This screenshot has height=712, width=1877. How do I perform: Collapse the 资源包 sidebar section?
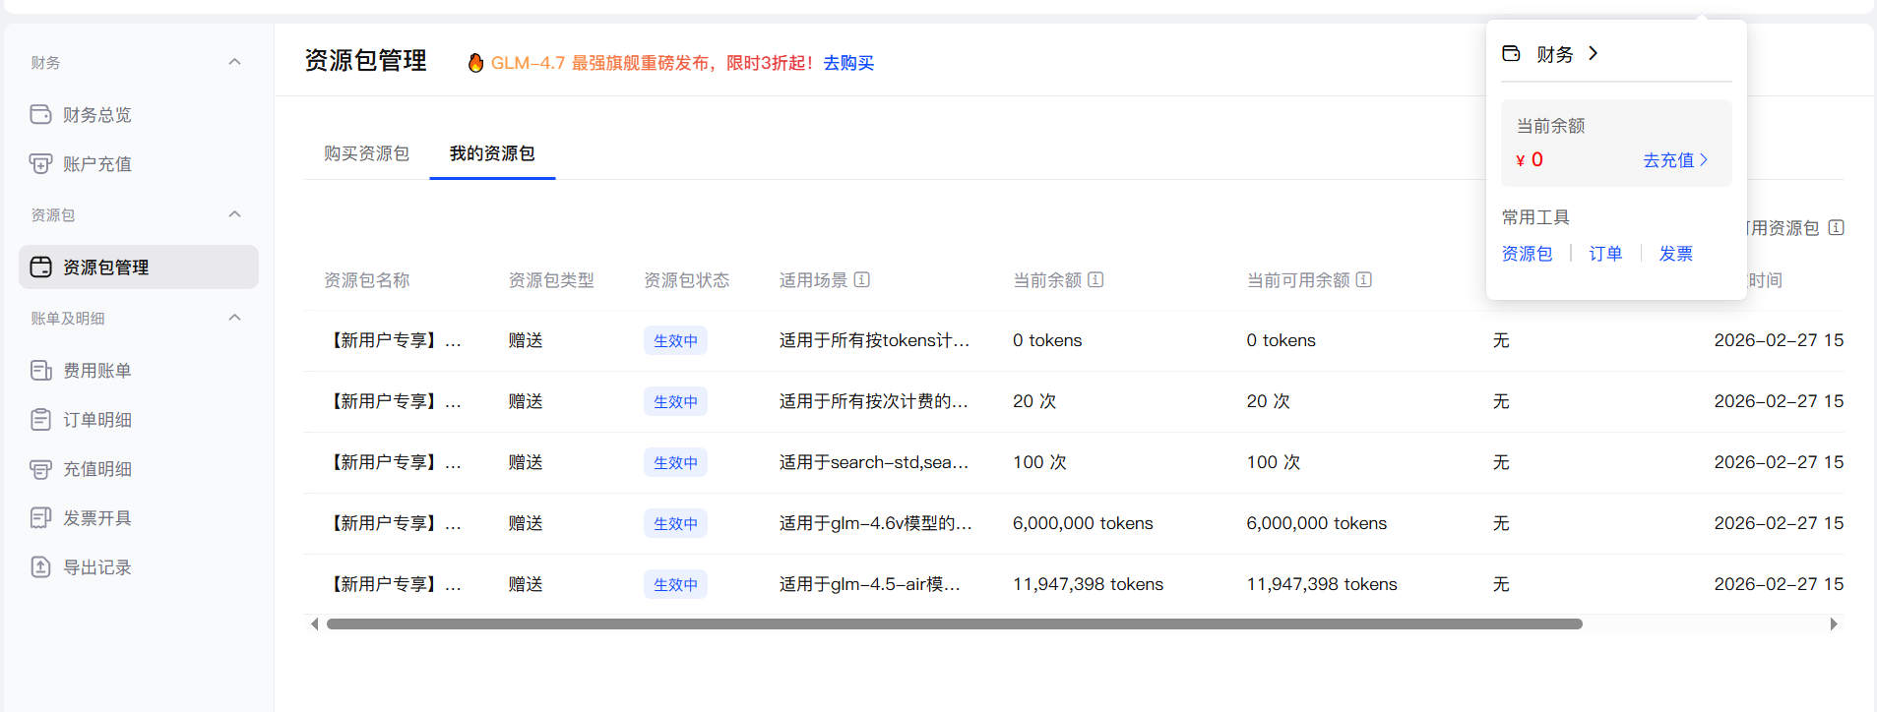click(x=234, y=214)
